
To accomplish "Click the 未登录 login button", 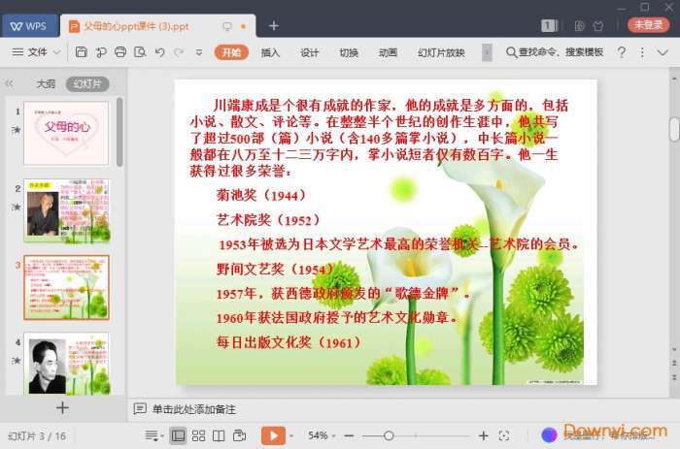I will [648, 25].
